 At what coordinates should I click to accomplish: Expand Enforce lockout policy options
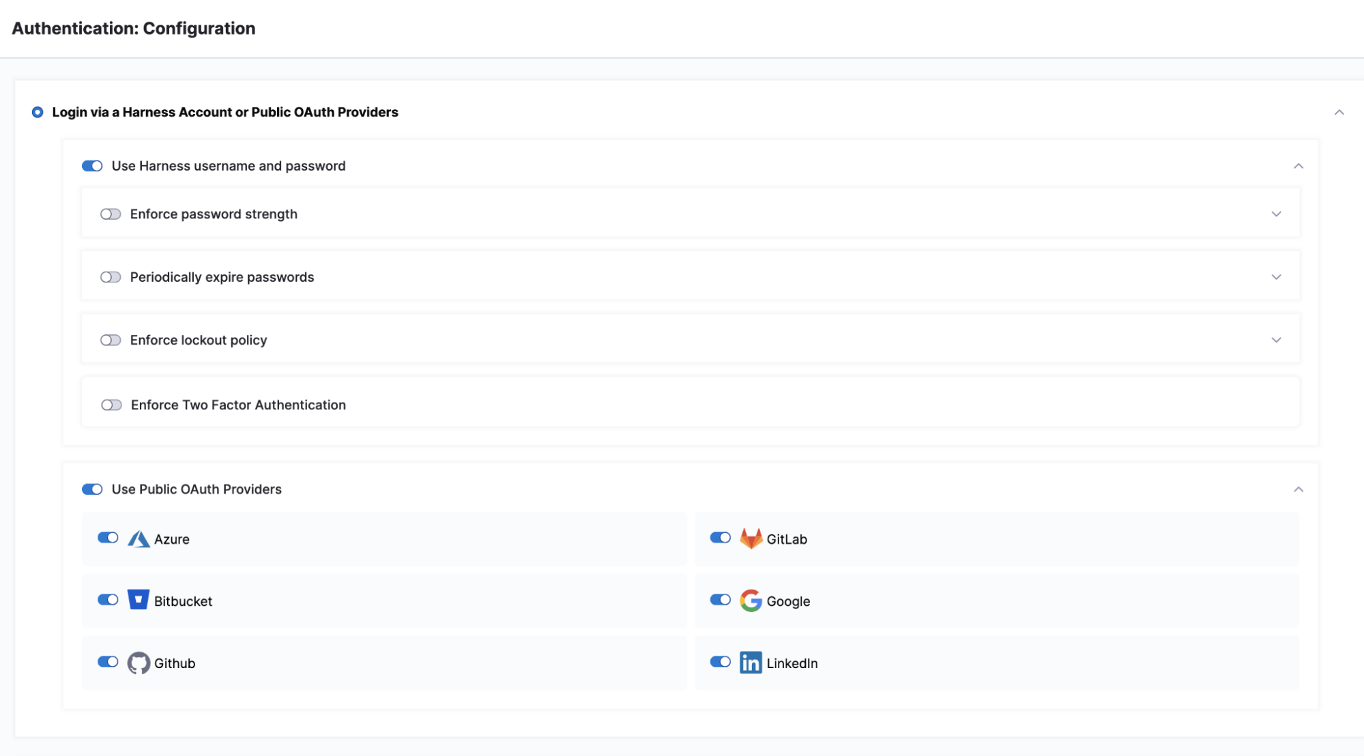1275,339
